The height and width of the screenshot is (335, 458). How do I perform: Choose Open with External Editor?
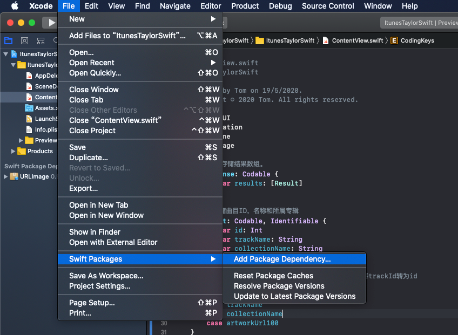coord(140,242)
